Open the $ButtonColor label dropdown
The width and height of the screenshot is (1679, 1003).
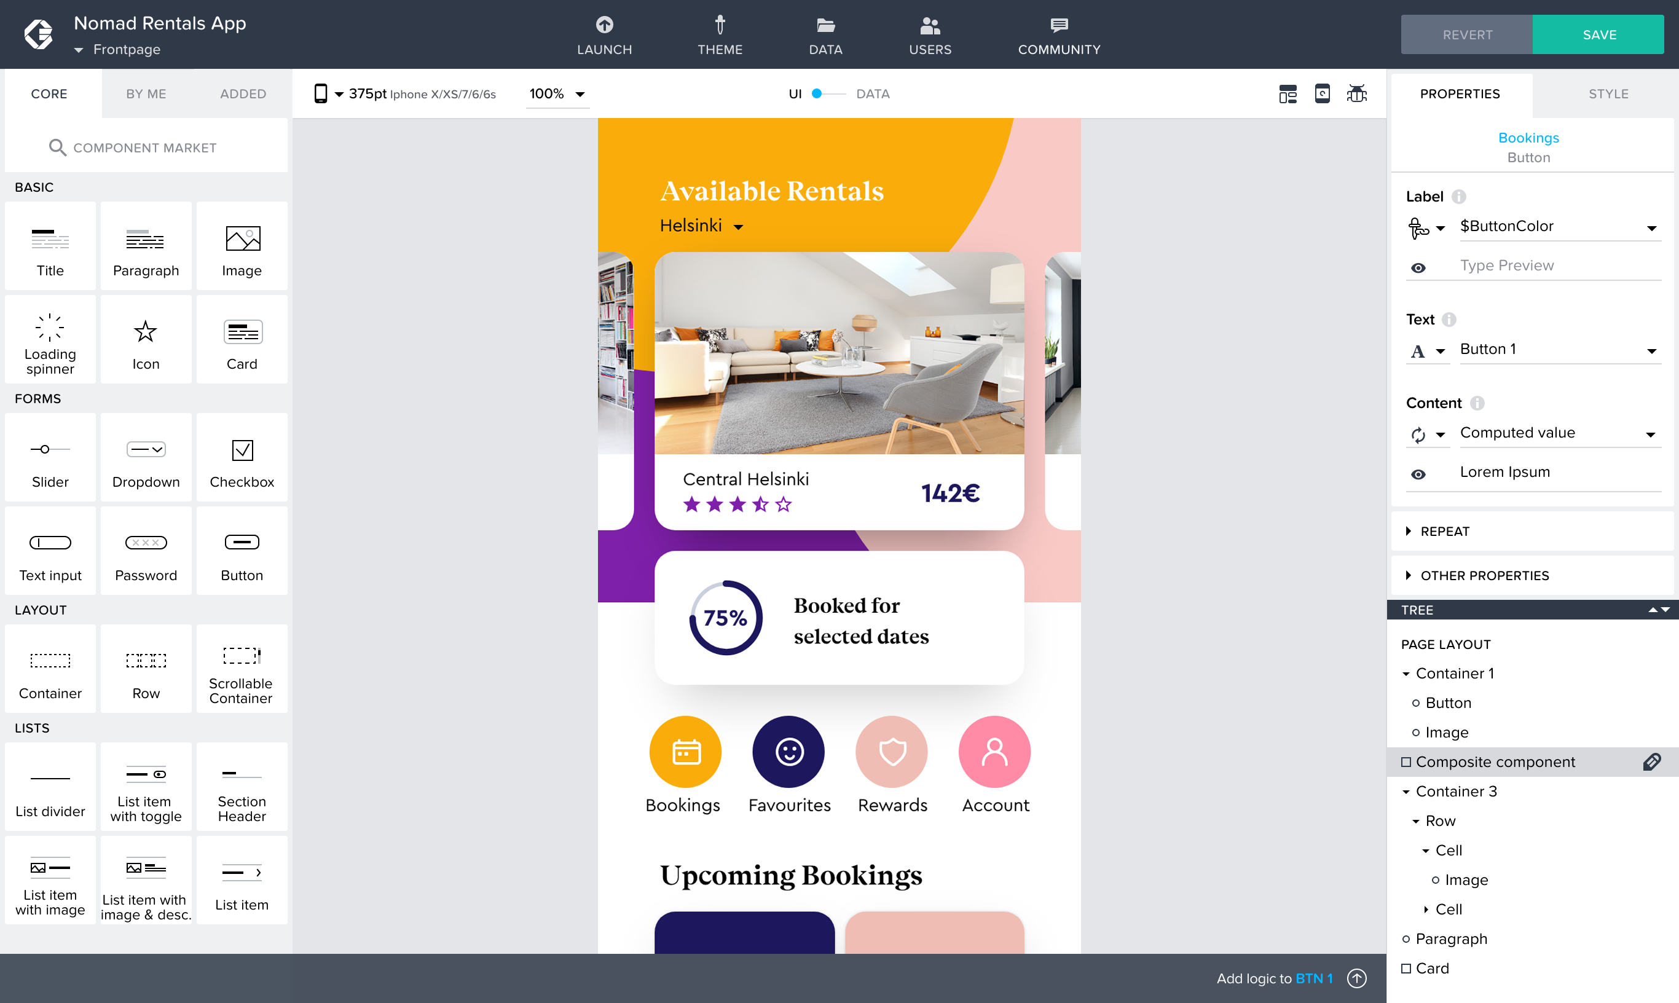coord(1651,226)
